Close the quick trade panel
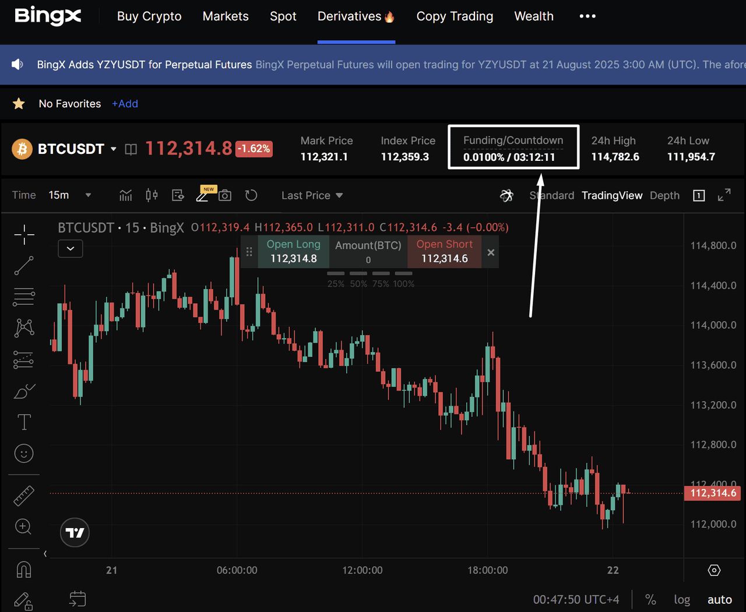Image resolution: width=746 pixels, height=612 pixels. (491, 252)
